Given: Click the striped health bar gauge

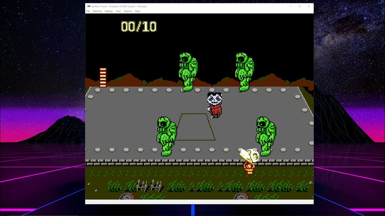Looking at the screenshot, I should pos(103,77).
